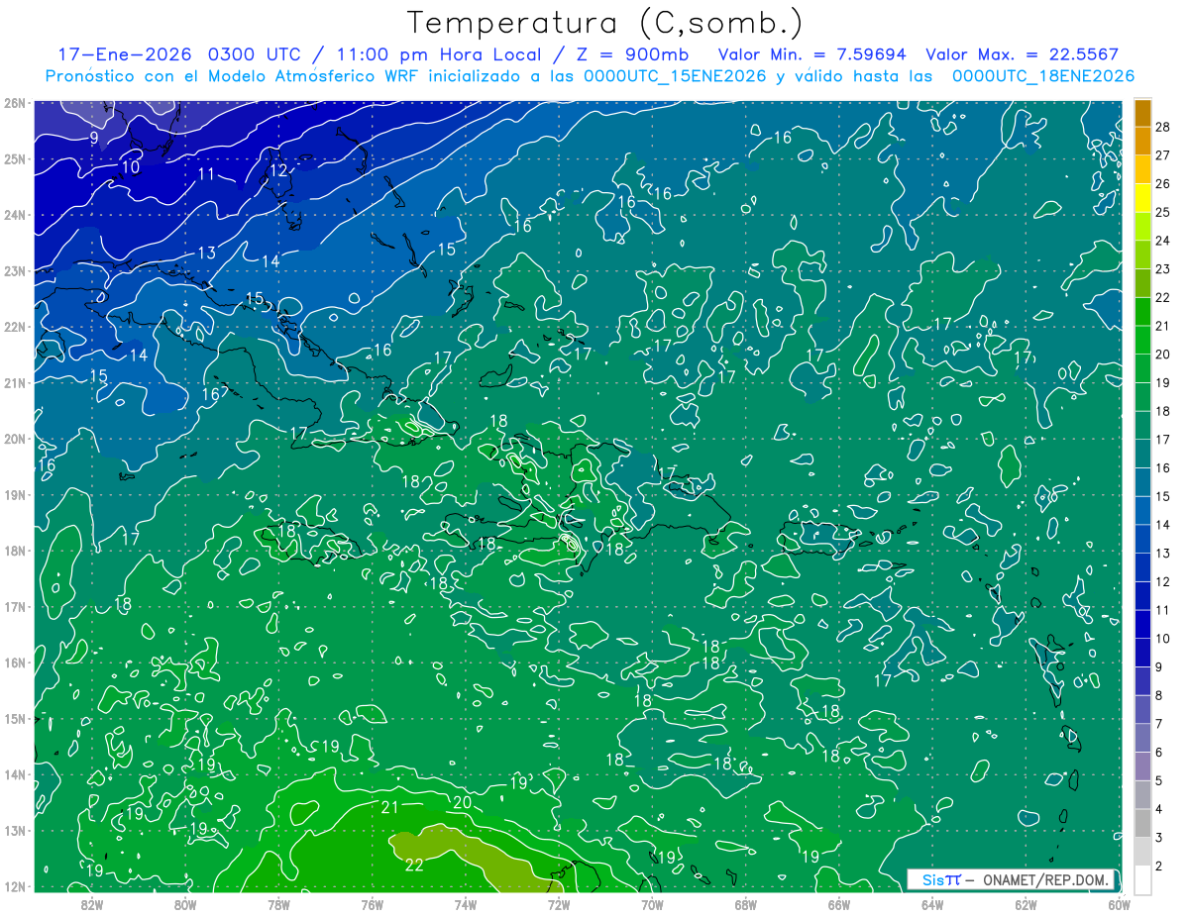The image size is (1189, 918).
Task: Click the initialization time "0000UTC_15ENE2026"
Action: 675,76
